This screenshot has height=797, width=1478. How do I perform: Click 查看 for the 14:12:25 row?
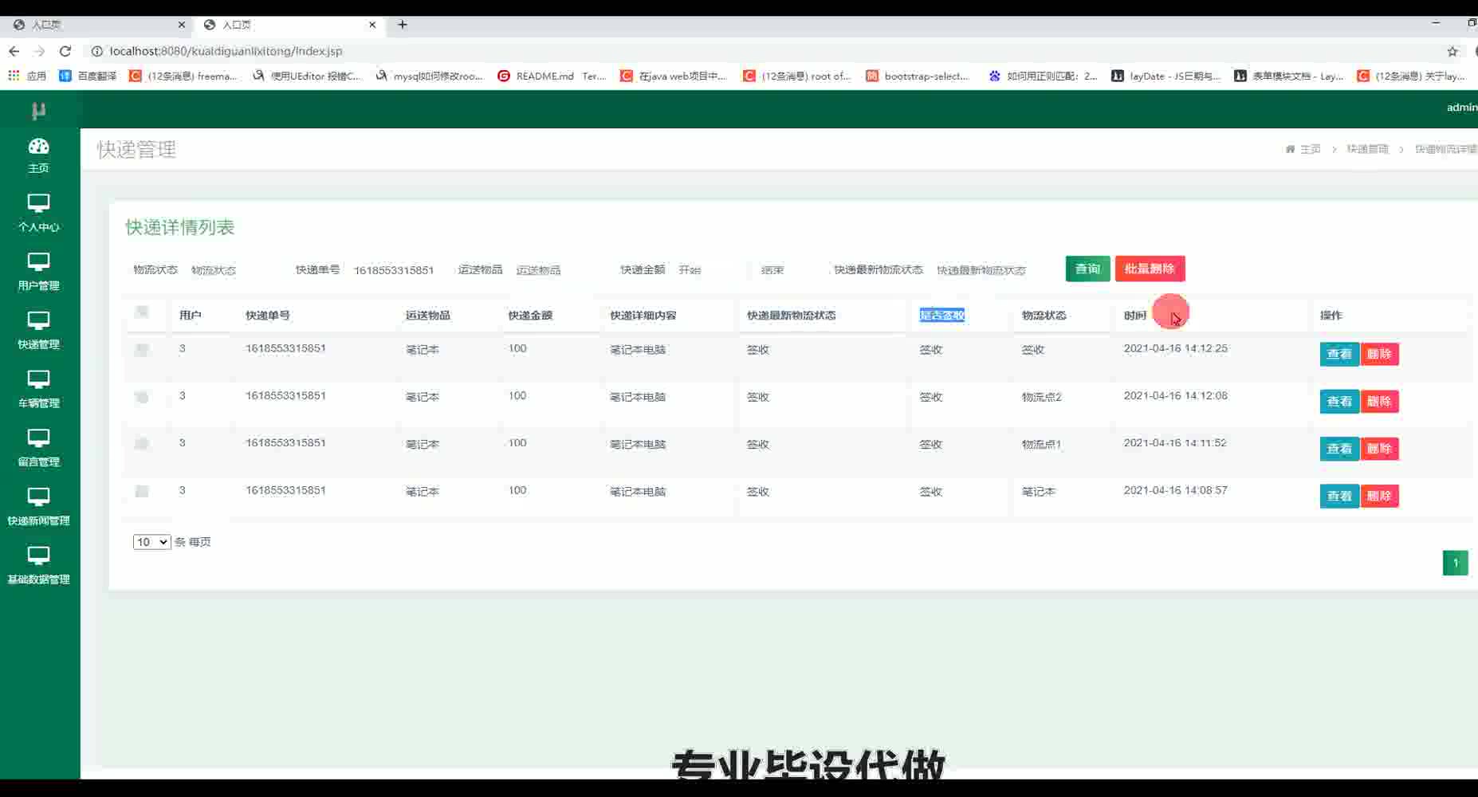click(1339, 354)
